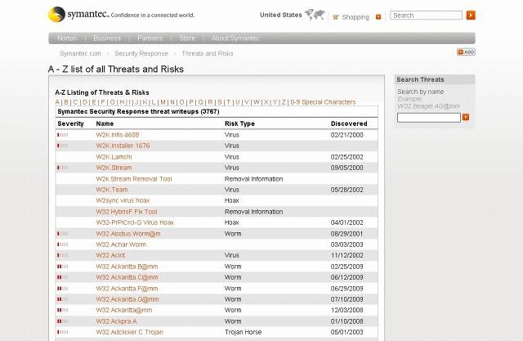This screenshot has width=523, height=341.
Task: Open W2K.Installer.1676 threat writeup
Action: pos(123,146)
